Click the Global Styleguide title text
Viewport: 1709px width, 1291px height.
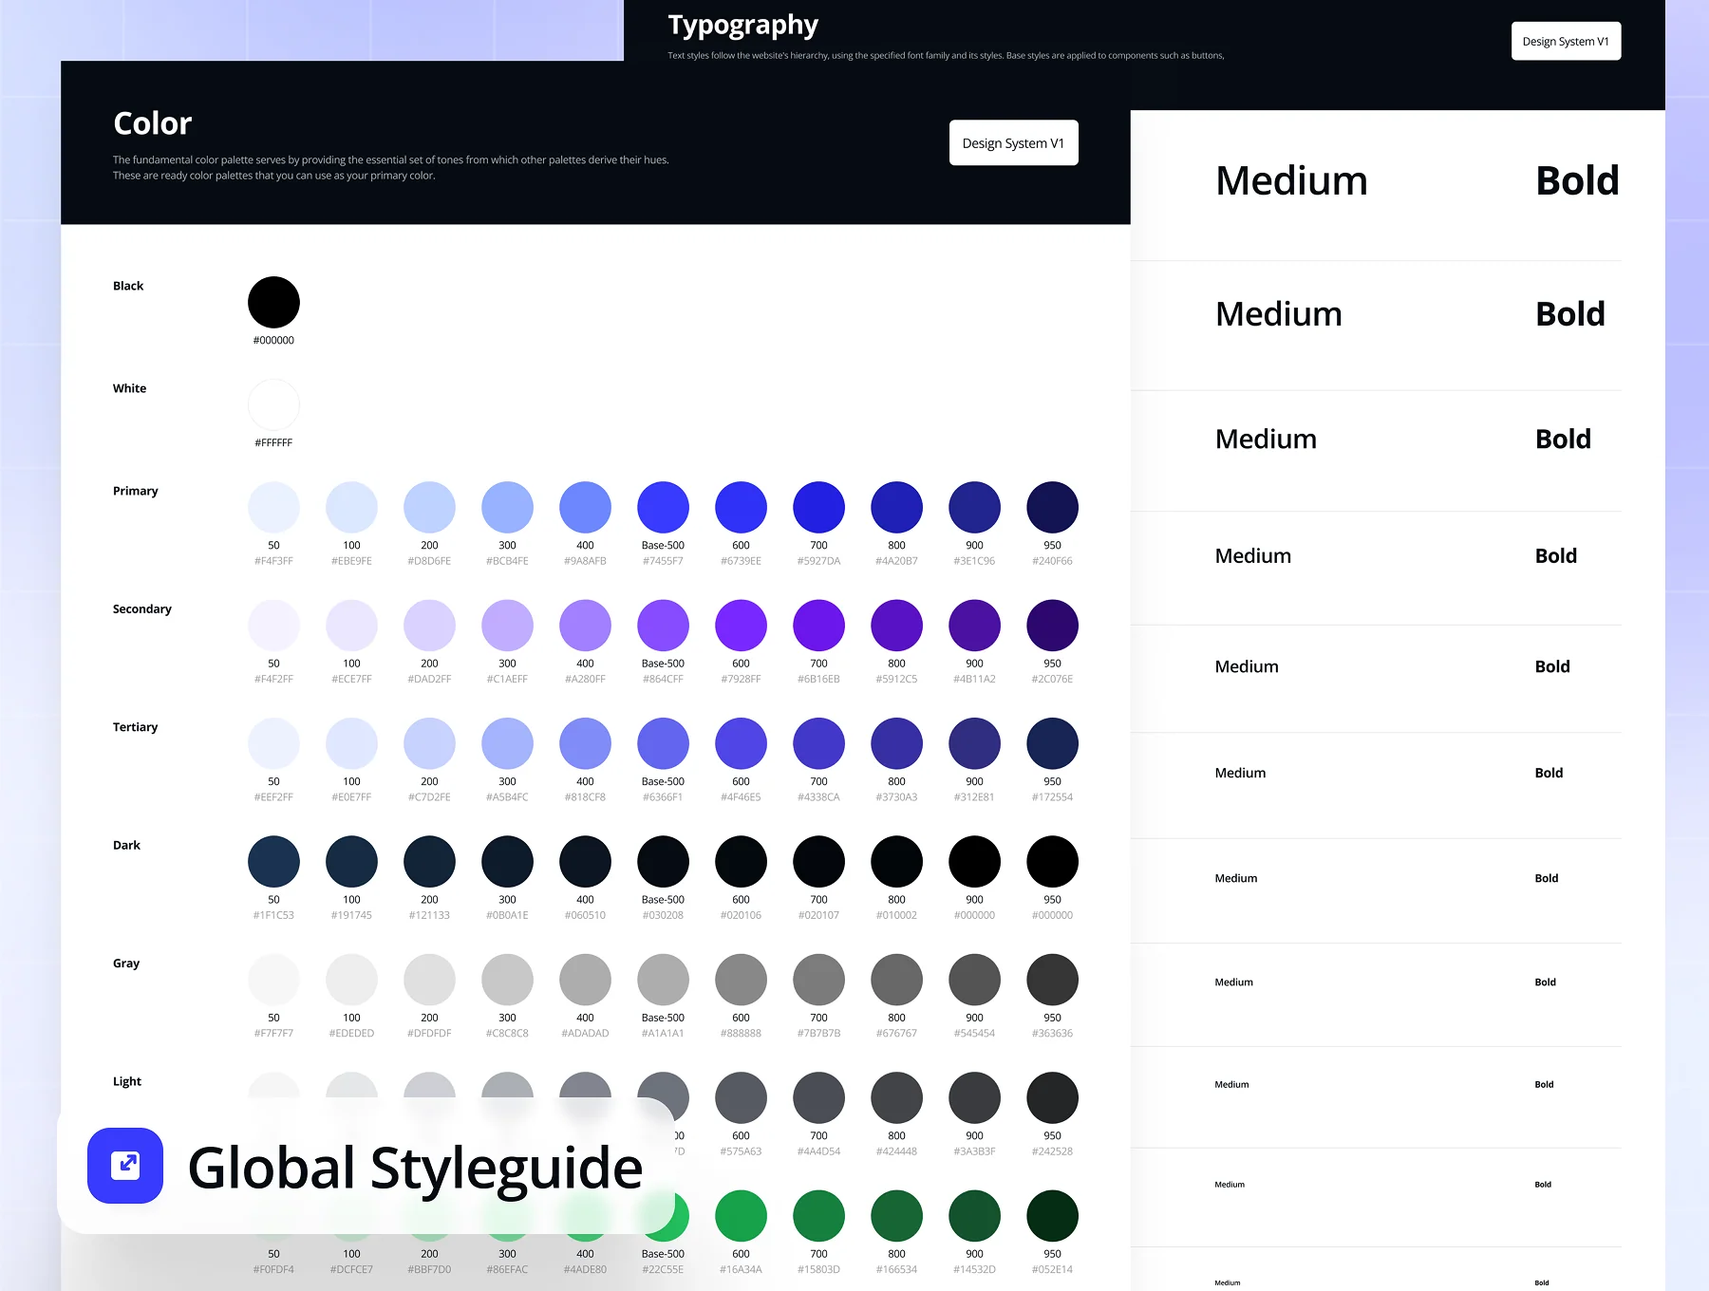click(x=415, y=1168)
